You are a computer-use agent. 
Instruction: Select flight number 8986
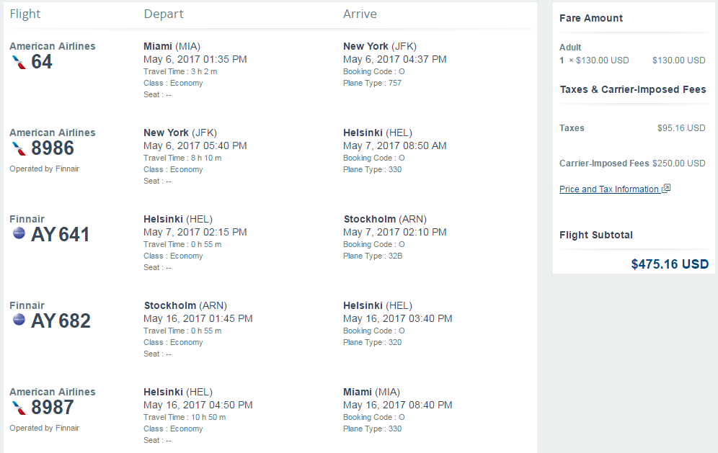pyautogui.click(x=53, y=148)
